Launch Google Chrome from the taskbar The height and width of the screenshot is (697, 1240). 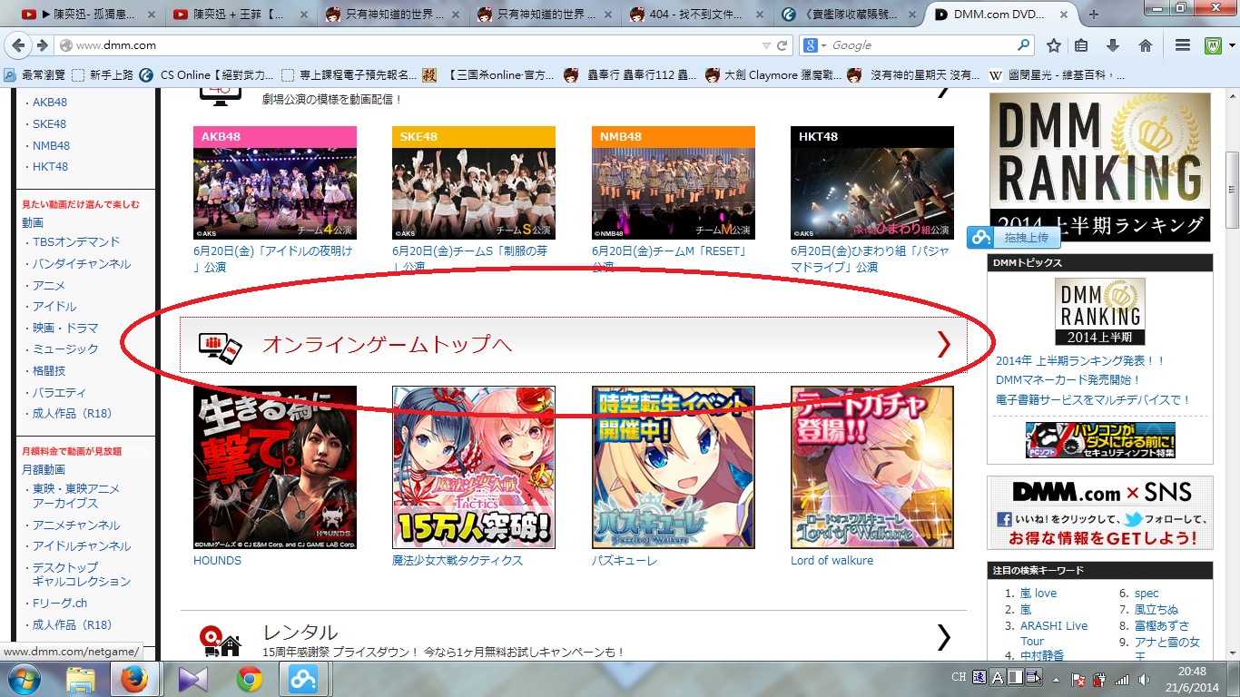pyautogui.click(x=249, y=678)
